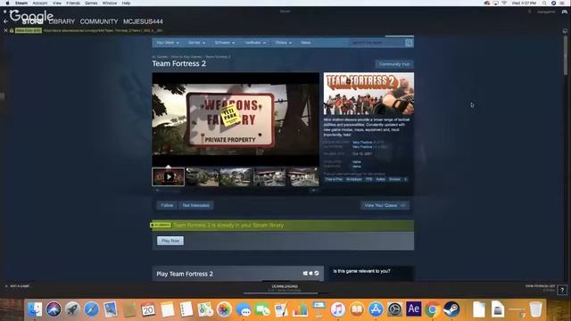Open FaceTime green icon in dock
Screen dimensions: 571x321
(x=262, y=309)
